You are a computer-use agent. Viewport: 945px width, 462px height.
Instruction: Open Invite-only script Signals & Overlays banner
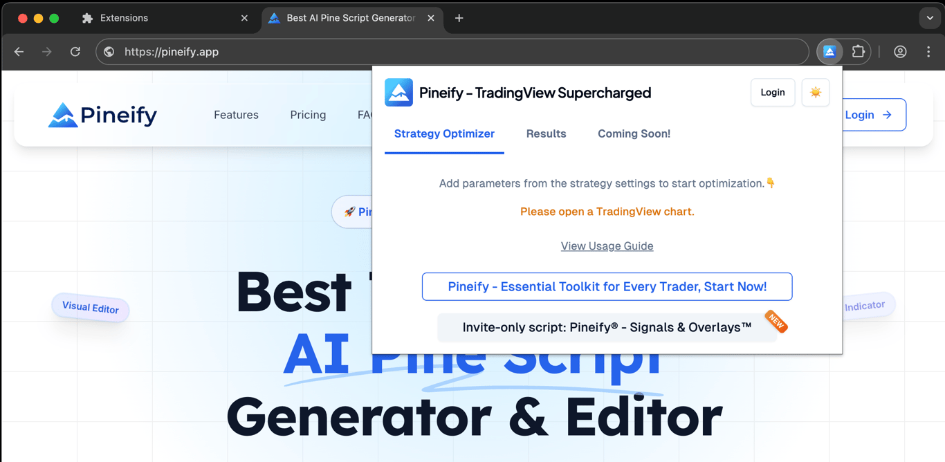click(607, 327)
